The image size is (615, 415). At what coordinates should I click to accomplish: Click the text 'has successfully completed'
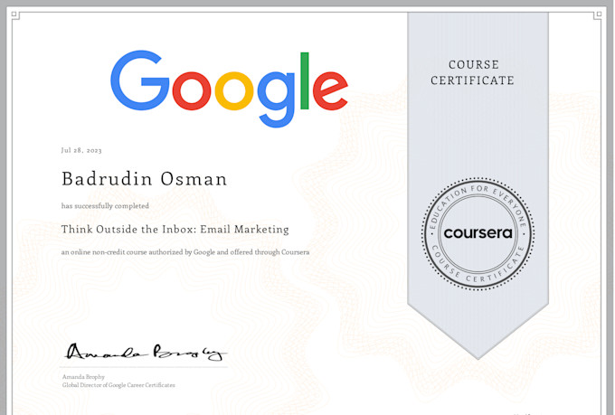click(105, 206)
